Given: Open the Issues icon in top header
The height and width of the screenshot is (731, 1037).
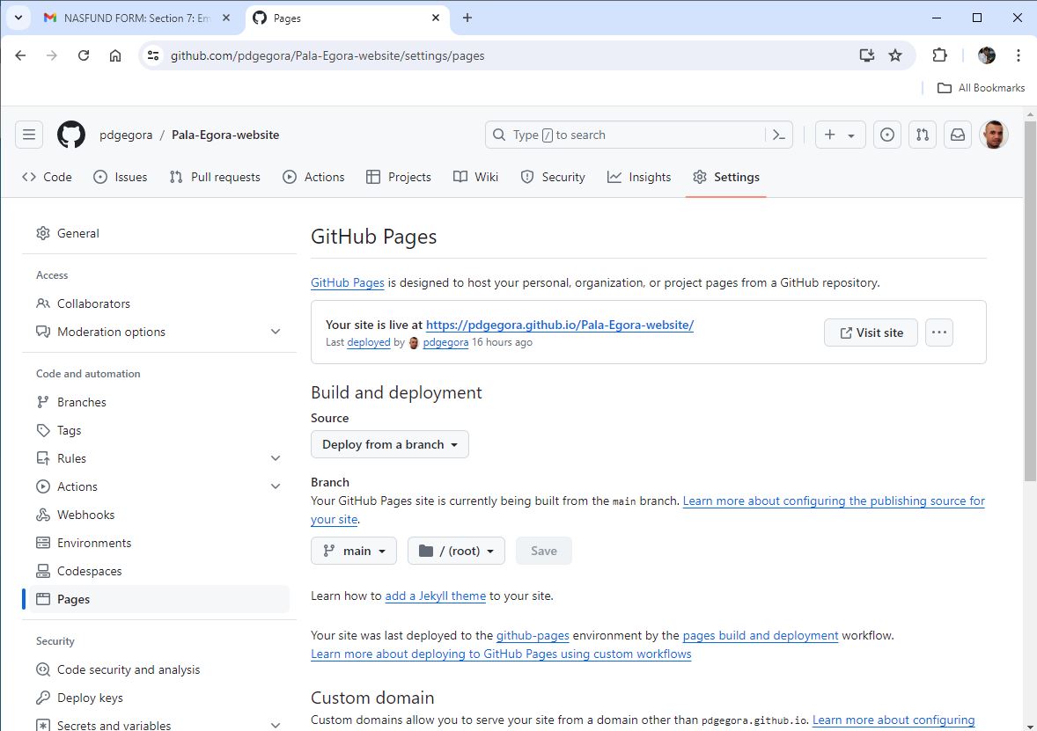Looking at the screenshot, I should (x=886, y=135).
